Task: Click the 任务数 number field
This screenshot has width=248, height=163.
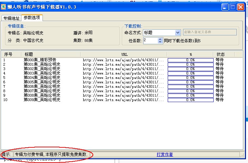Action: 150,40
